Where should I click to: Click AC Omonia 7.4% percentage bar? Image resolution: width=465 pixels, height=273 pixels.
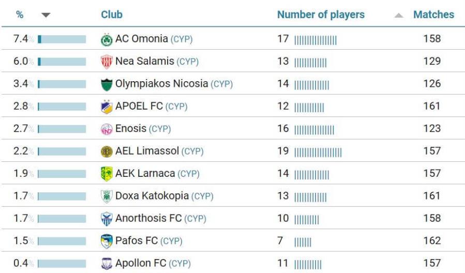[x=62, y=39]
